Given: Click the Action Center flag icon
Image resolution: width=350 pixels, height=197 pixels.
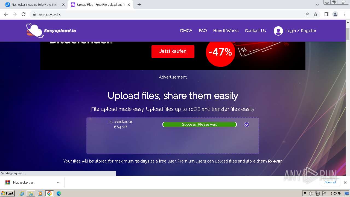Looking at the screenshot, I should [324, 193].
